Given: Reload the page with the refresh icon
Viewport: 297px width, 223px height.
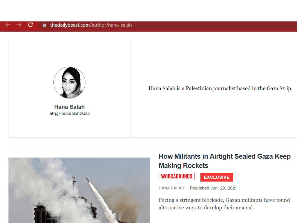Looking at the screenshot, I should pyautogui.click(x=30, y=25).
